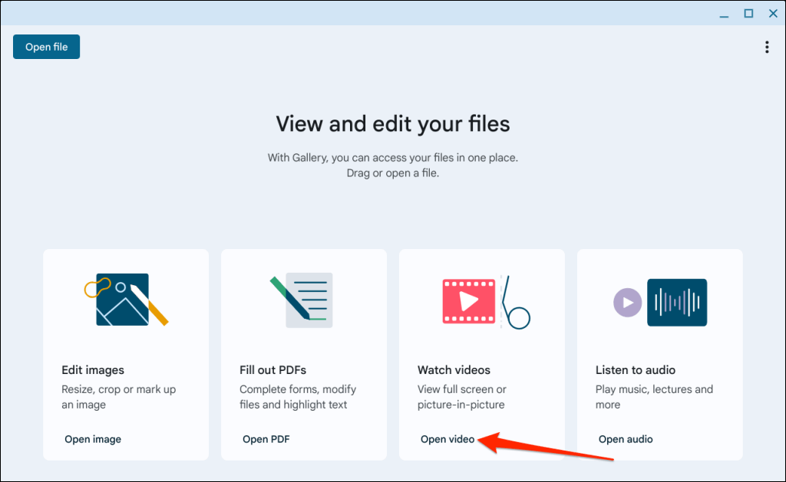
Task: Click the Open file button
Action: click(46, 47)
